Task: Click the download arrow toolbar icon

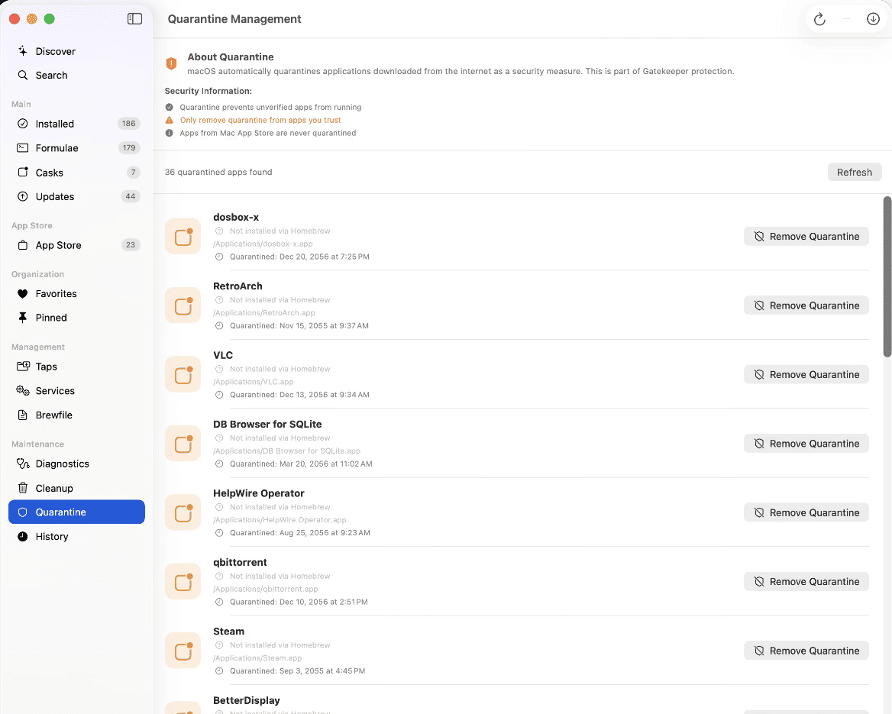Action: [x=873, y=19]
